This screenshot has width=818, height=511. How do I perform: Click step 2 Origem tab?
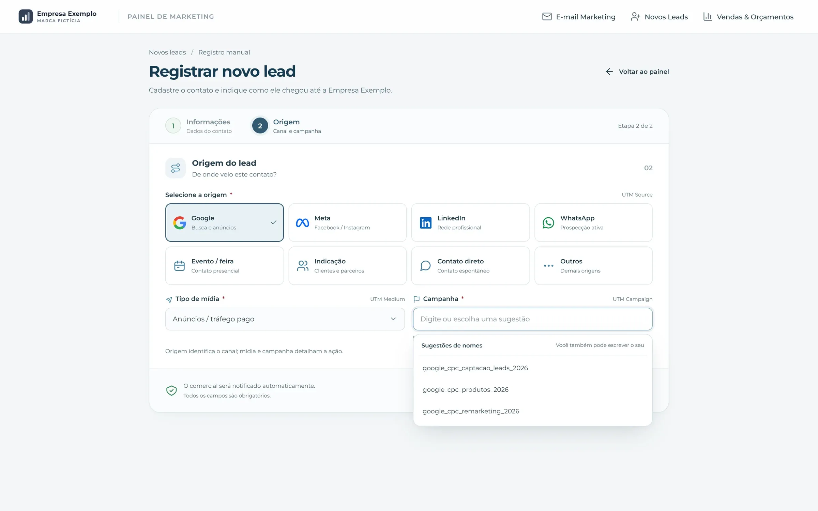coord(286,126)
